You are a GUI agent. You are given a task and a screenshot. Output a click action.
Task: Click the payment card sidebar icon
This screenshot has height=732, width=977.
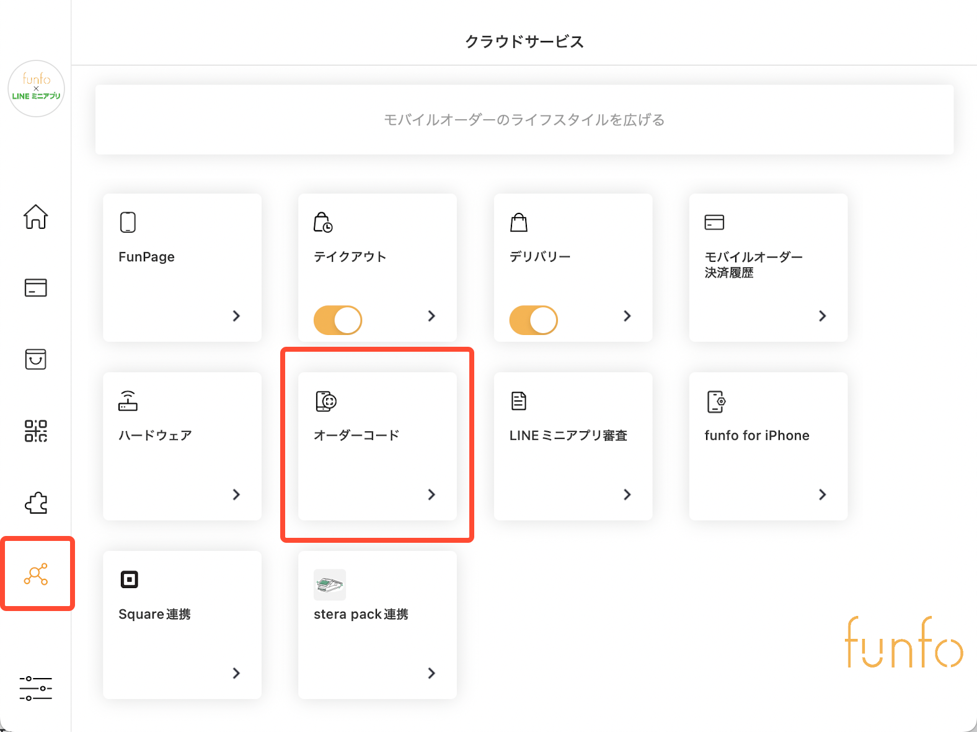pos(35,288)
